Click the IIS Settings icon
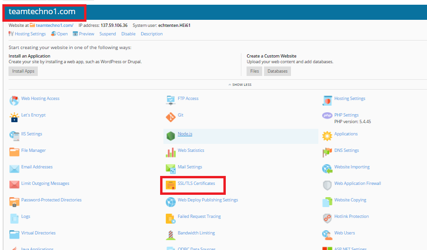The width and height of the screenshot is (427, 250). pos(14,136)
